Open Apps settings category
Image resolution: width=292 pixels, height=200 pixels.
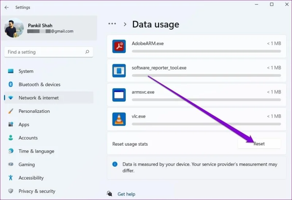pos(49,124)
